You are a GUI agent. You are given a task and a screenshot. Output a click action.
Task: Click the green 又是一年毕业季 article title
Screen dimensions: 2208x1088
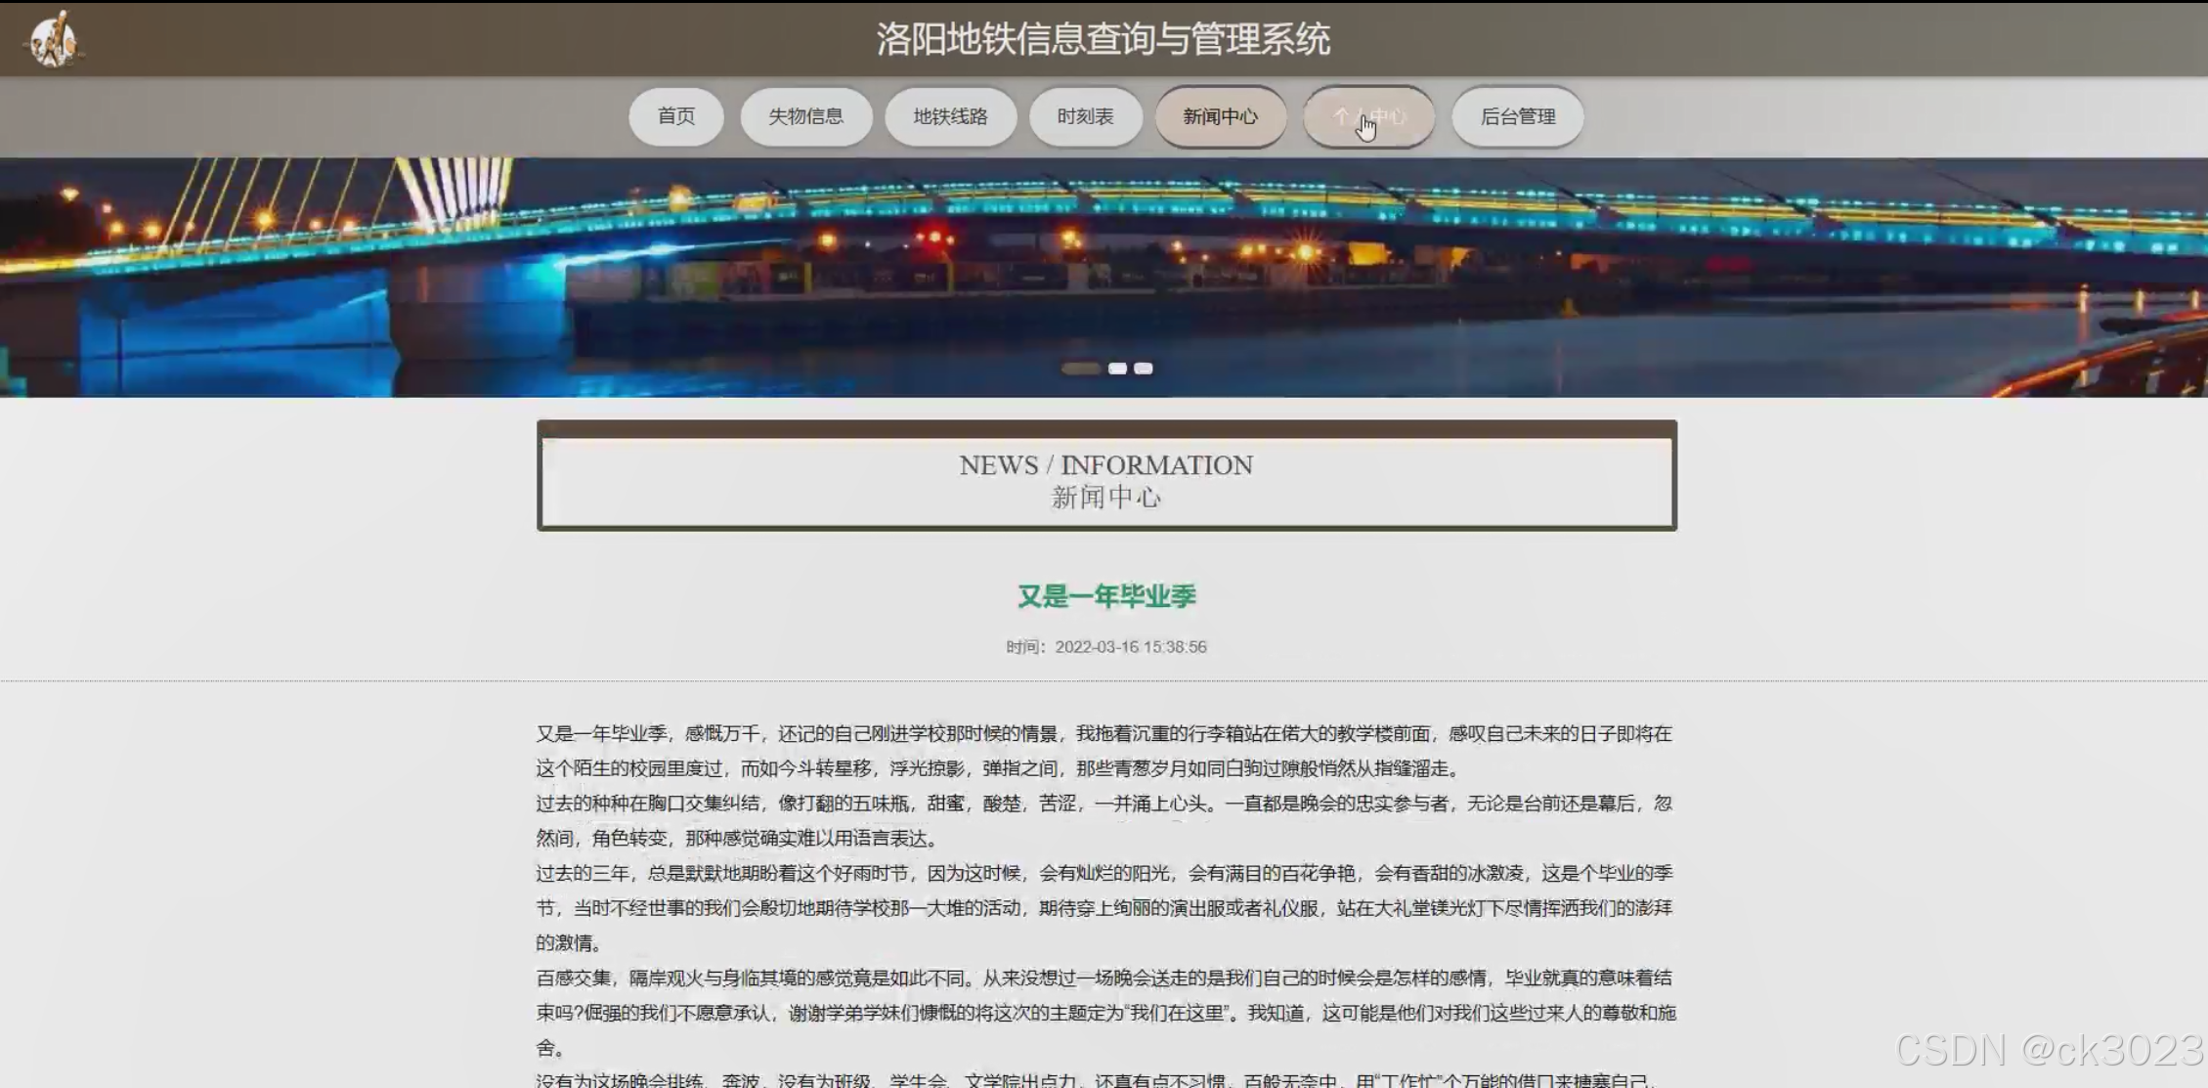coord(1106,596)
